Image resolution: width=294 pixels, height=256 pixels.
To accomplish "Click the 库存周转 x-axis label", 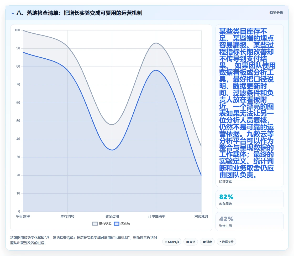I will (x=67, y=216).
